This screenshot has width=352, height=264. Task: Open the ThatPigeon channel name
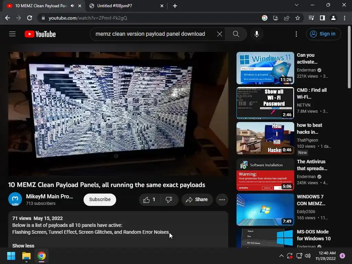[x=307, y=140]
